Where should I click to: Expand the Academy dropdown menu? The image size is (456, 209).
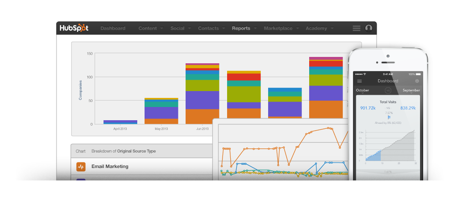tap(319, 28)
